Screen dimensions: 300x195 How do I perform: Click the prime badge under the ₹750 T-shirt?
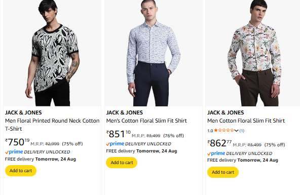14,152
